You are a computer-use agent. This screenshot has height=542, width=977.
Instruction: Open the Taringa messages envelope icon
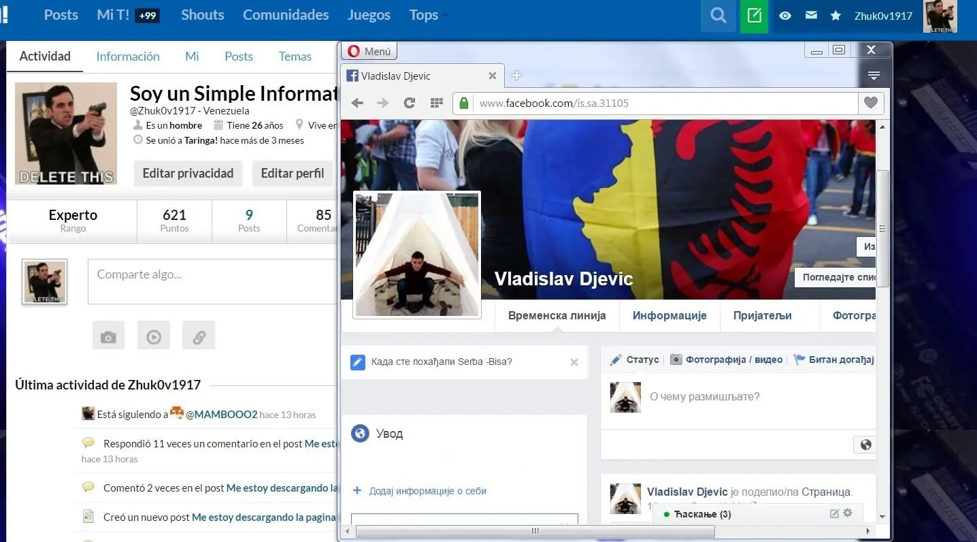(811, 15)
